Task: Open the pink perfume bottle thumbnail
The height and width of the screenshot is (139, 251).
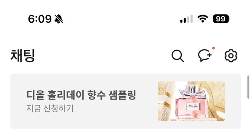Action: pyautogui.click(x=192, y=101)
